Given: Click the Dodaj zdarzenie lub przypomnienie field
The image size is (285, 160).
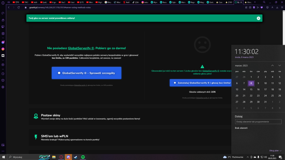Looking at the screenshot, I should pos(258,122).
